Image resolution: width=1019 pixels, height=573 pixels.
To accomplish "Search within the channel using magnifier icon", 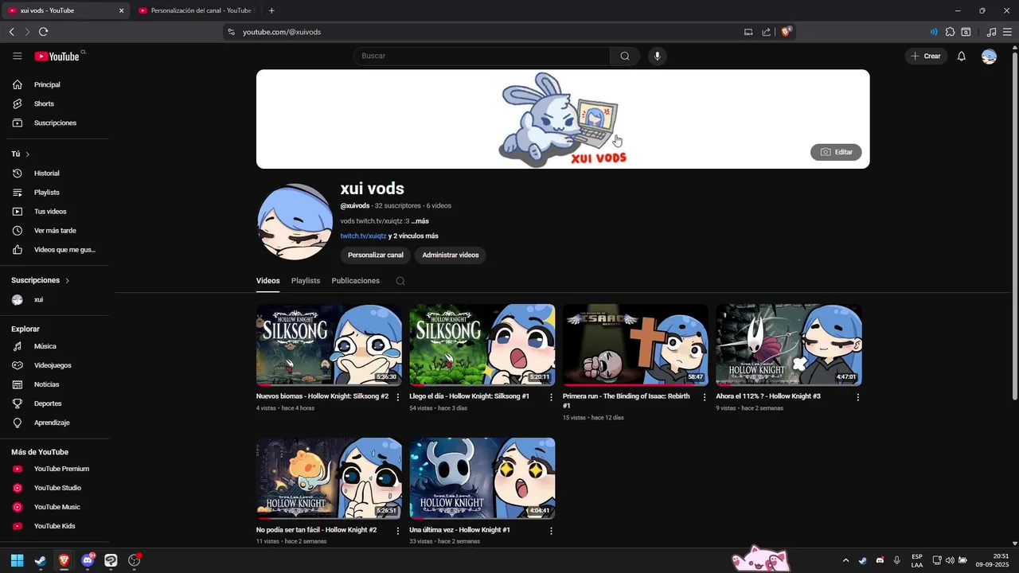I will [x=400, y=281].
